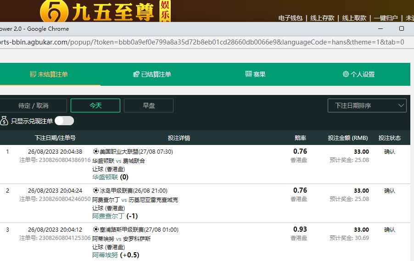Click the 赔率 column header
Screen dimensions: 414x261
(x=300, y=138)
